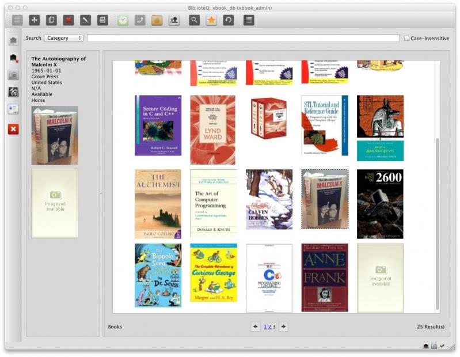The width and height of the screenshot is (460, 357).
Task: Select The Bippolo Seed Dr. Seuss cover
Action: pos(158,275)
